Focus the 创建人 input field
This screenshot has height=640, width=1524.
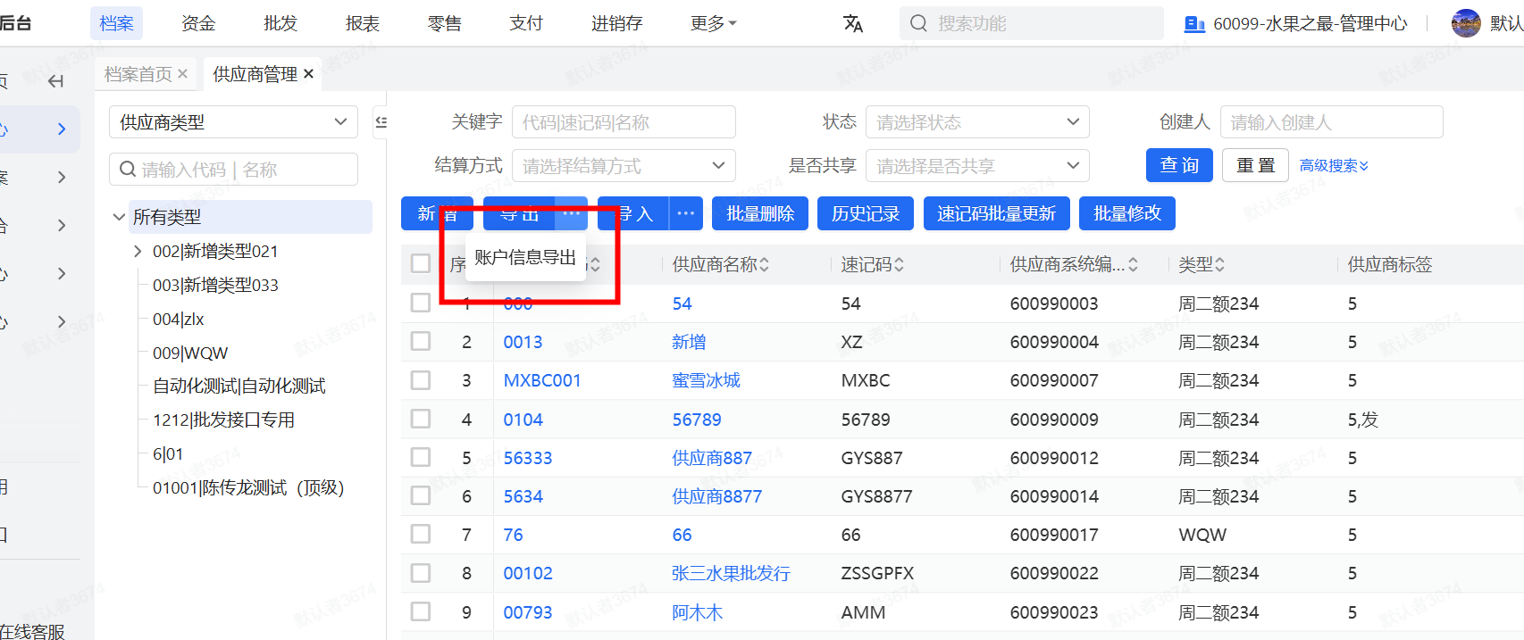tap(1332, 122)
